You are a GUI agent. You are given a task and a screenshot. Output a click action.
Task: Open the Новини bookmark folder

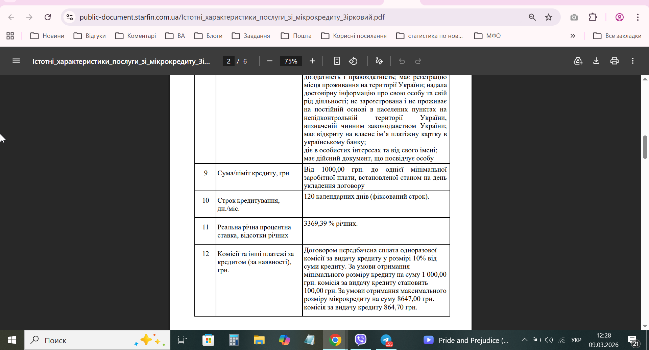(47, 36)
